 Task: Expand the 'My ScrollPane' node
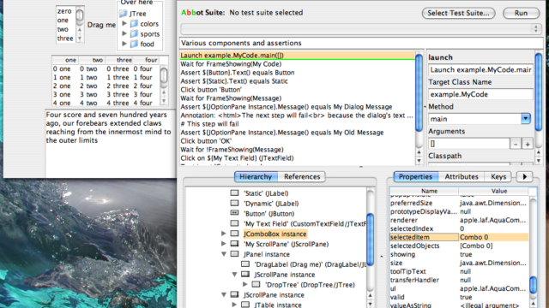point(224,243)
